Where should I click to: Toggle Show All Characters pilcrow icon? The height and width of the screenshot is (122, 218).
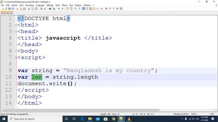pos(79,9)
